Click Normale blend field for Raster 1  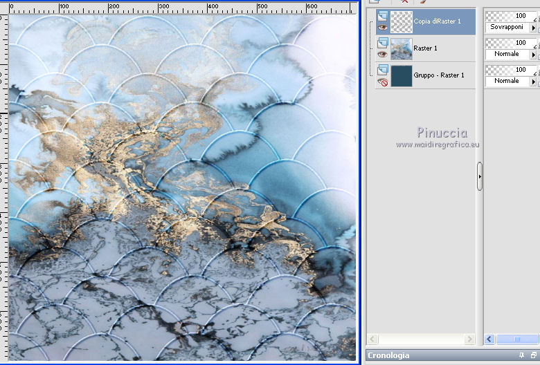508,54
